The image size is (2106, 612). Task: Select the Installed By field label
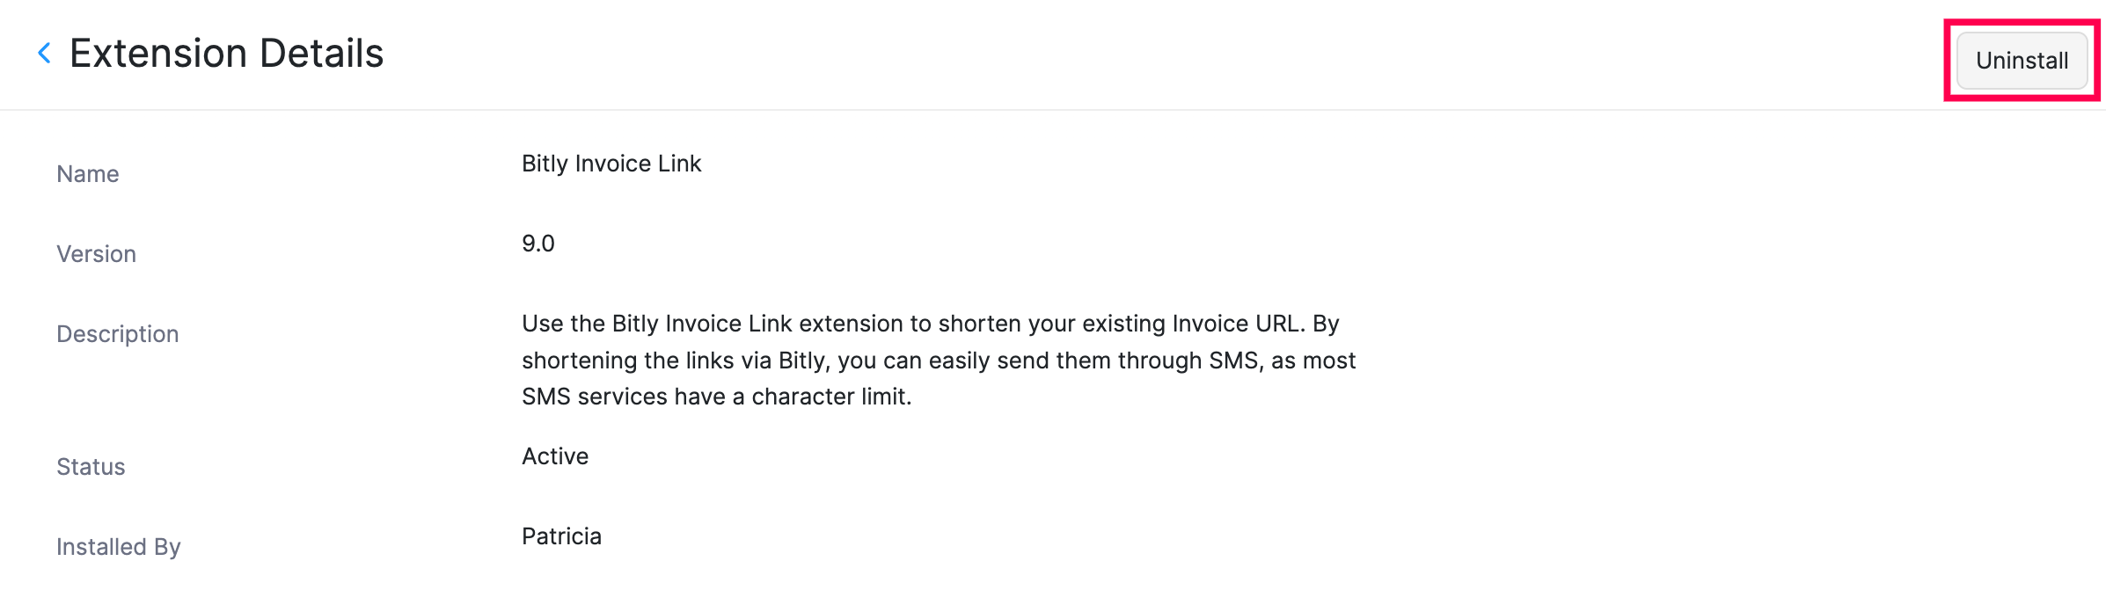118,547
